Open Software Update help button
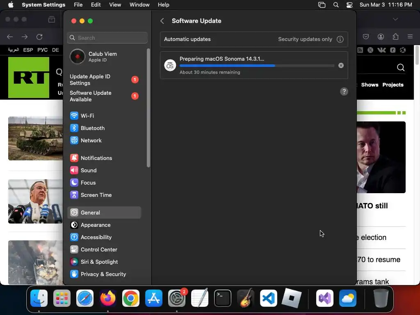The width and height of the screenshot is (420, 315). 344,91
